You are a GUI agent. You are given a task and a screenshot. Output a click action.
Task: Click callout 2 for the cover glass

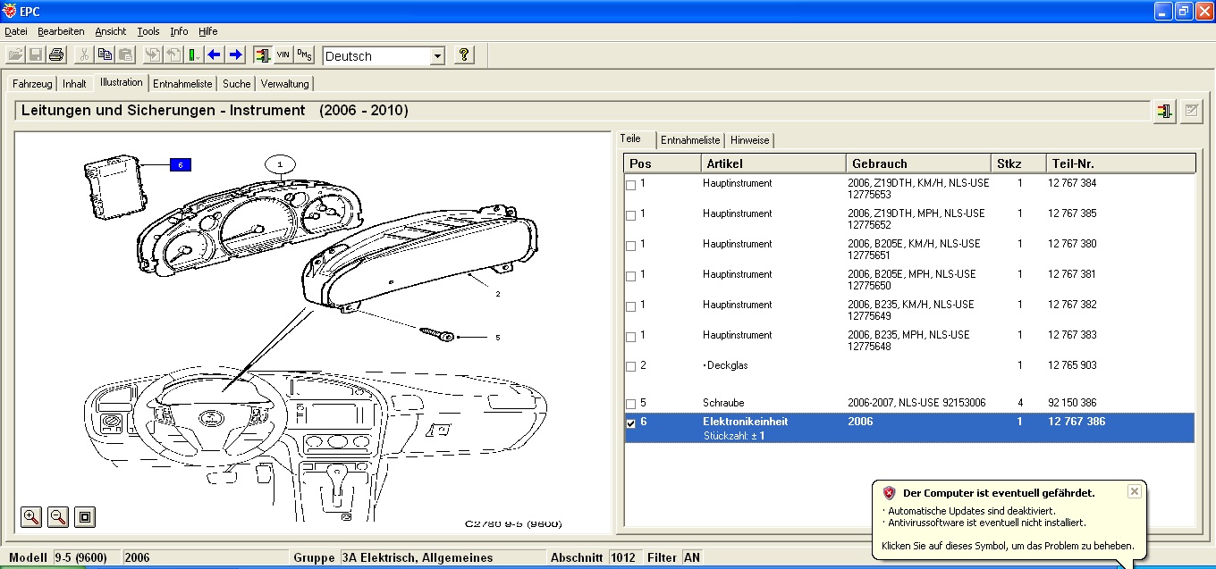(497, 293)
